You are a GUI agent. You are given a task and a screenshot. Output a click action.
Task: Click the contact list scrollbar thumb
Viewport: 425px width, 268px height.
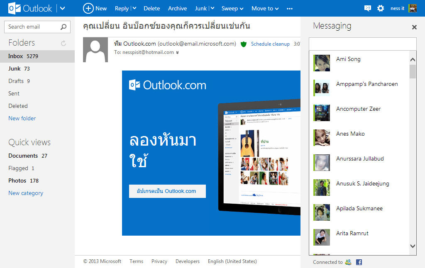[x=413, y=71]
